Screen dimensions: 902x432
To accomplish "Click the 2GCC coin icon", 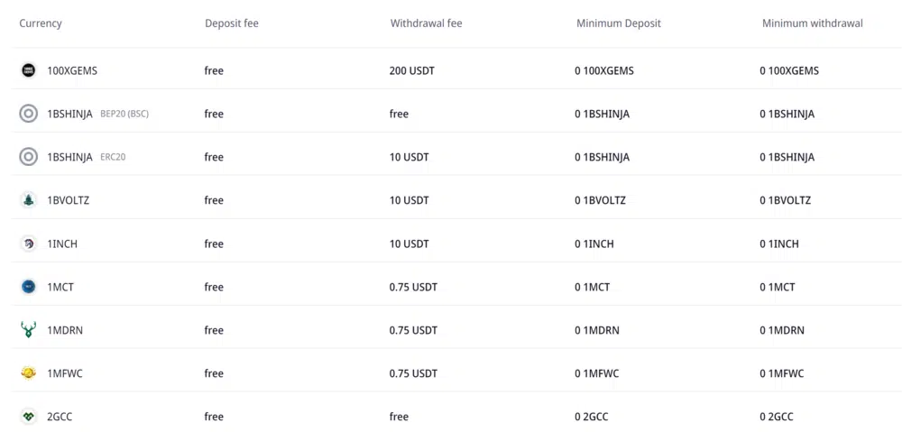I will click(x=29, y=417).
